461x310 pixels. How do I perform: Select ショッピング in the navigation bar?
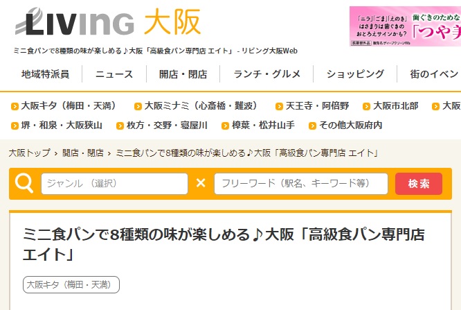[355, 74]
